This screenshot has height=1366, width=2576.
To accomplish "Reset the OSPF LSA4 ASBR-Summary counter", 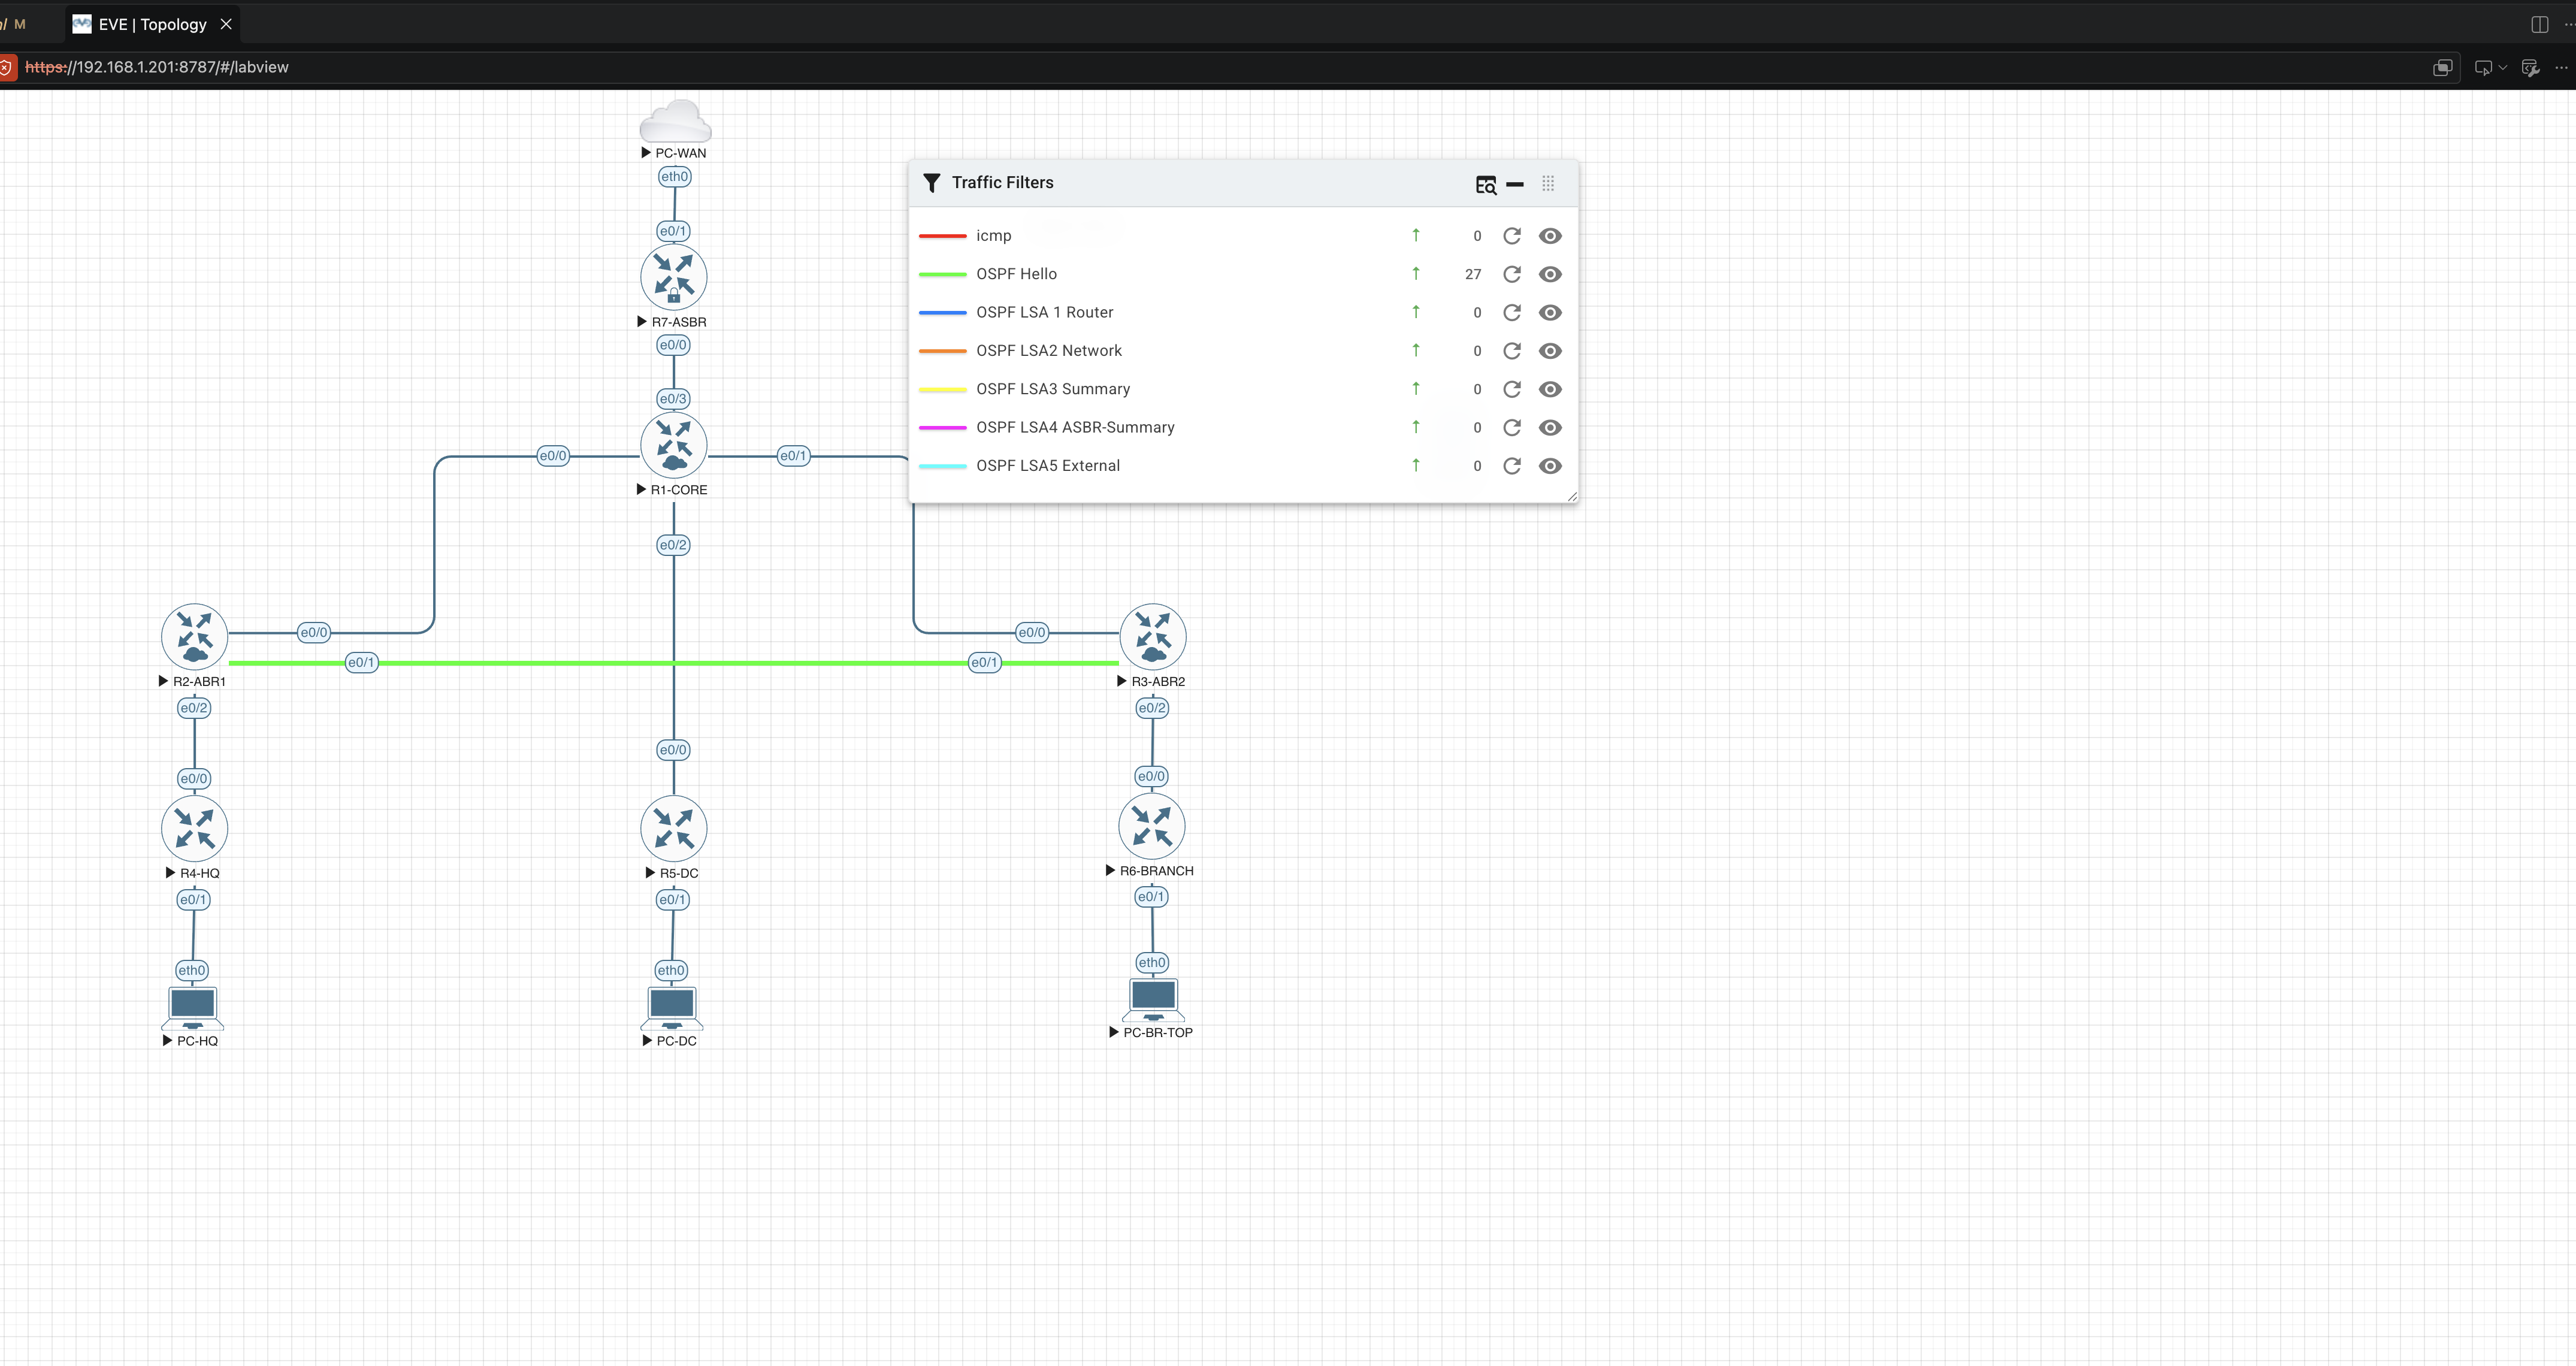I will coord(1512,427).
